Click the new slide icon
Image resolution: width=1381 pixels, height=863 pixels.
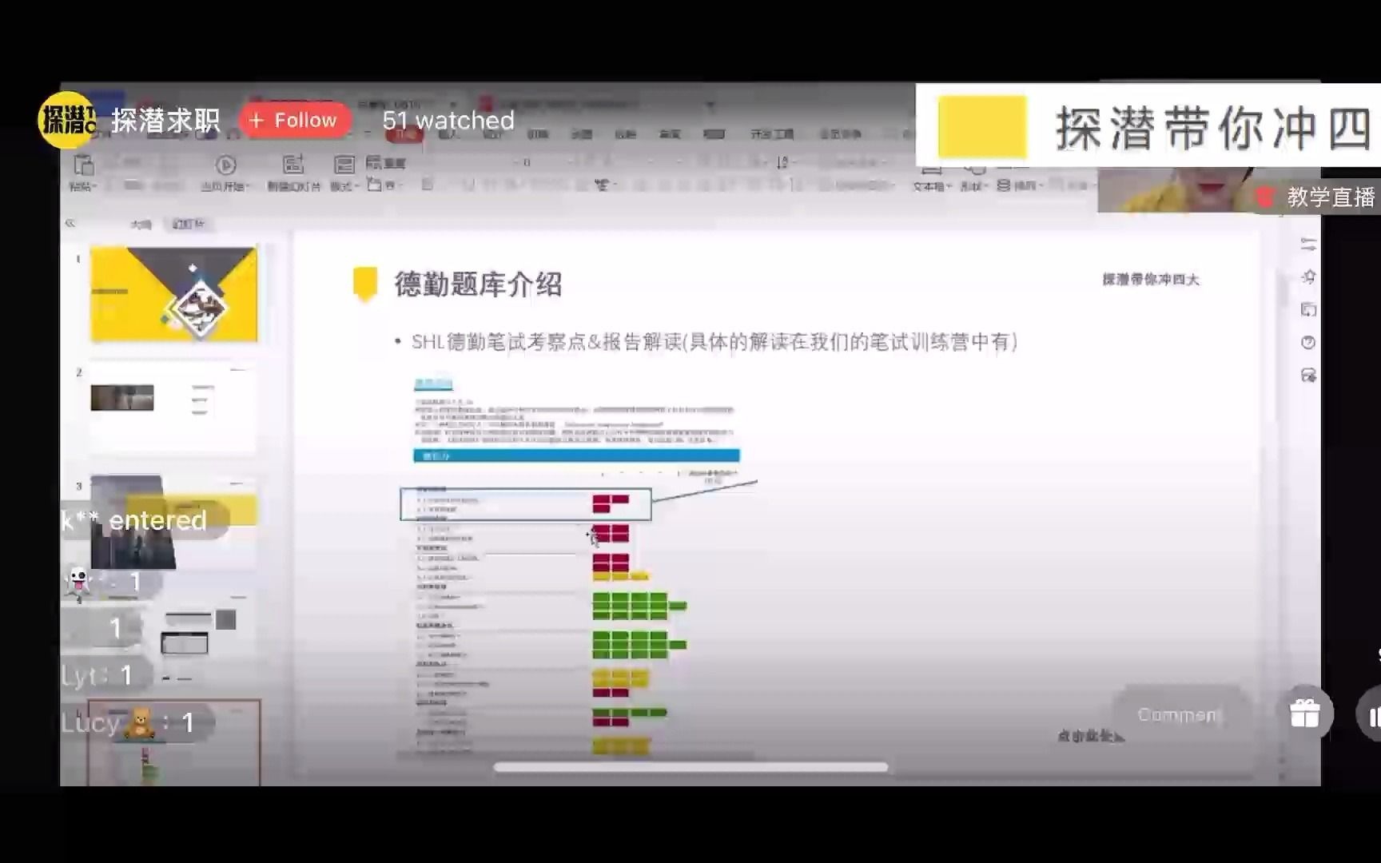click(x=293, y=165)
